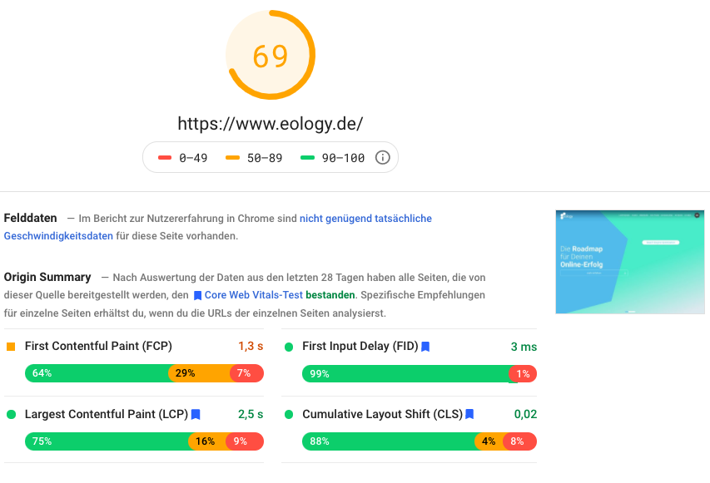The width and height of the screenshot is (710, 483).
Task: Click the bookmark icon next to Largest Contentful Paint
Action: pos(196,414)
